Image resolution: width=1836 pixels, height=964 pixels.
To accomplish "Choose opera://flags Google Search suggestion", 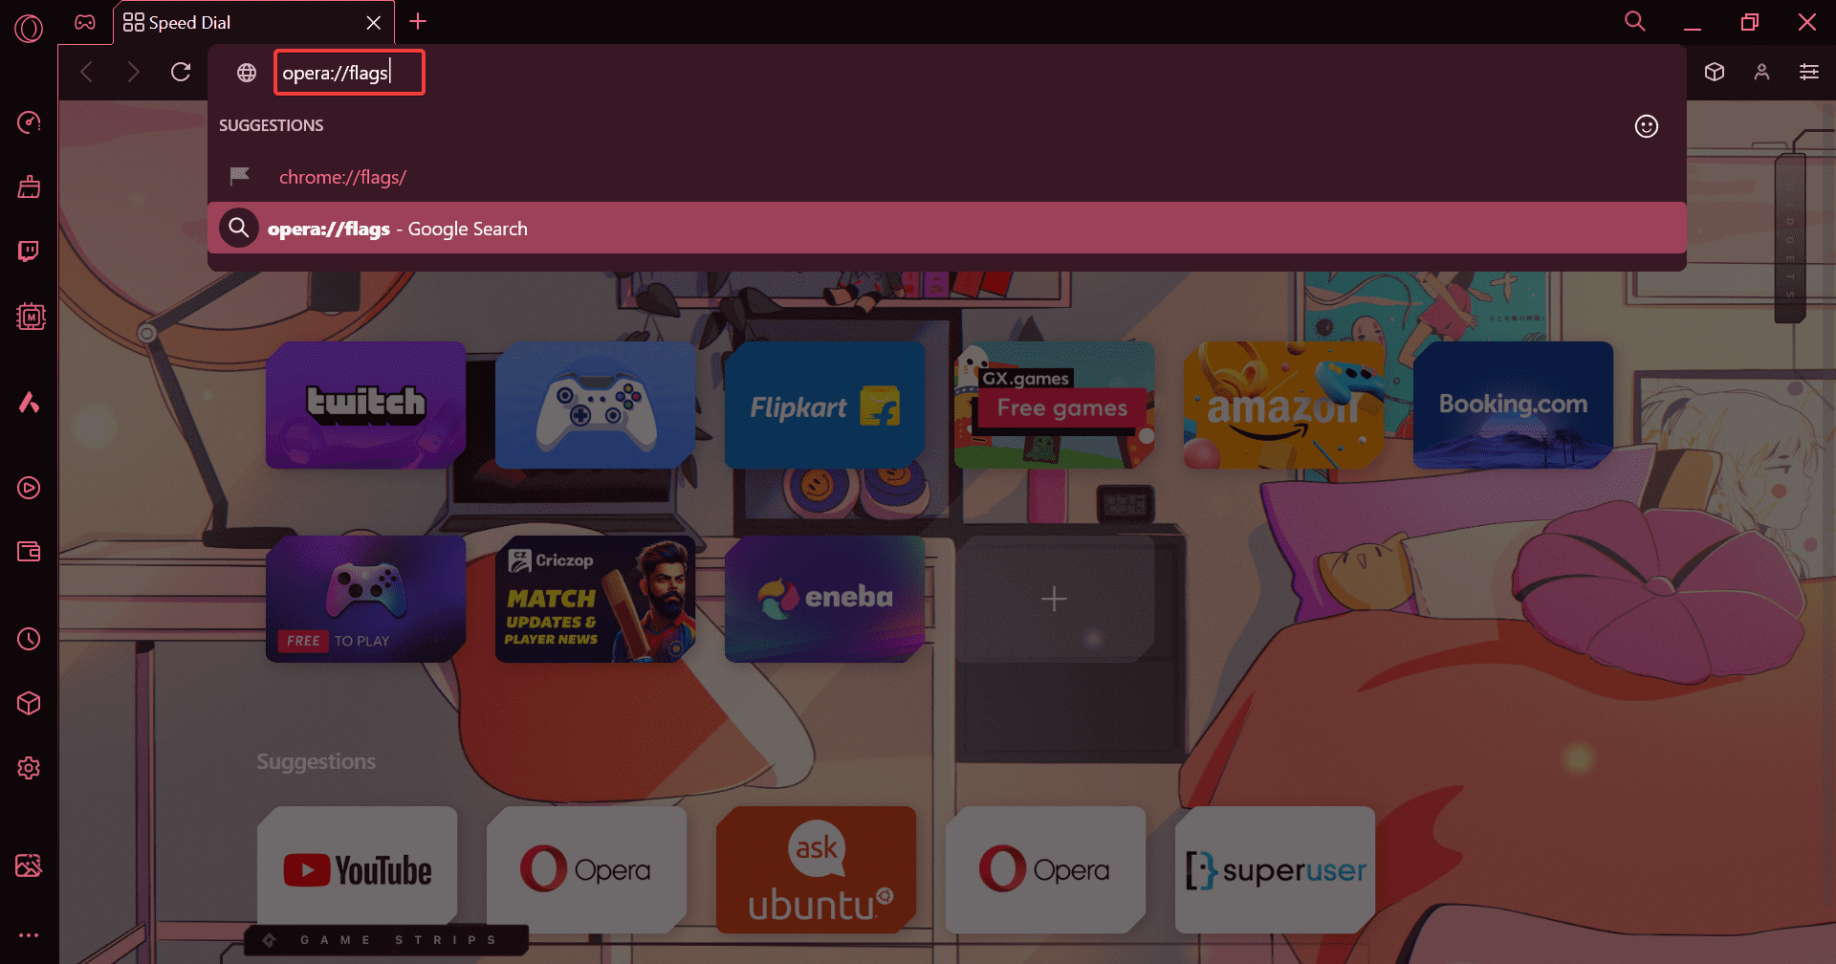I will coord(947,229).
